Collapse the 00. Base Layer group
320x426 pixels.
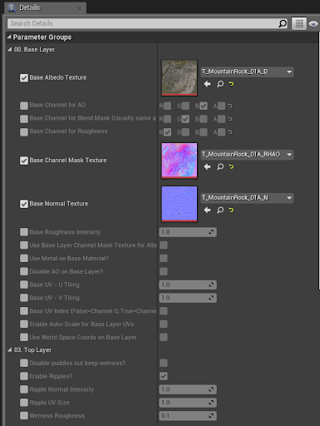pyautogui.click(x=10, y=49)
